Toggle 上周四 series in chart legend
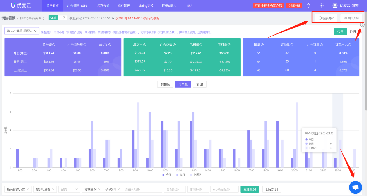 pyautogui.click(x=196, y=175)
